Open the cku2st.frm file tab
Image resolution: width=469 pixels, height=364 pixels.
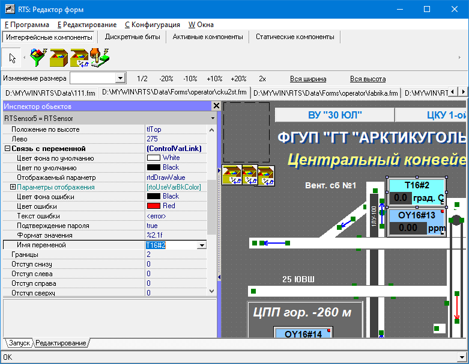coord(174,92)
